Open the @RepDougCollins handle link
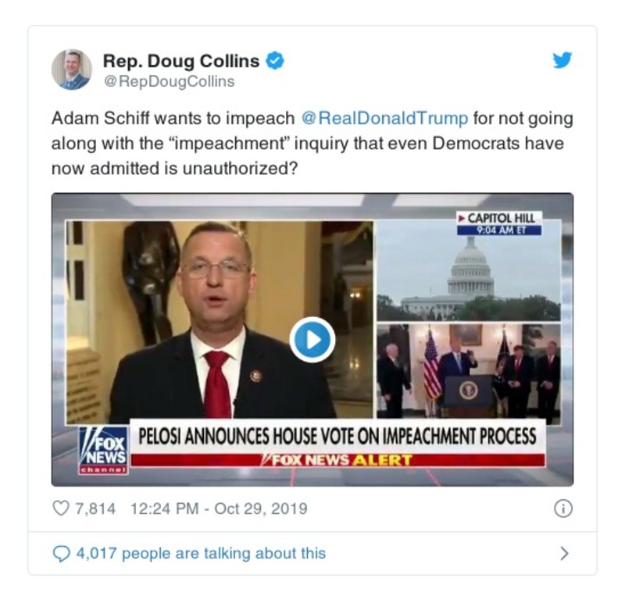This screenshot has height=603, width=625. tap(169, 81)
